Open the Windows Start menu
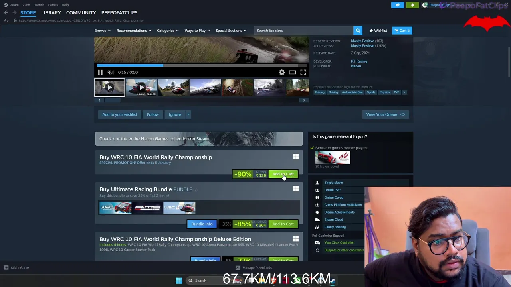 pos(179,281)
